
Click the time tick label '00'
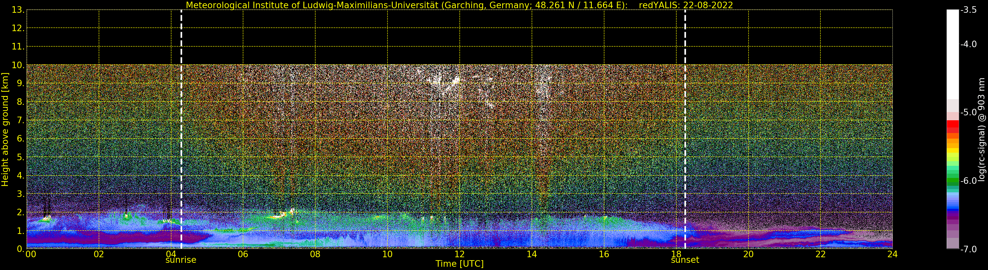31,254
